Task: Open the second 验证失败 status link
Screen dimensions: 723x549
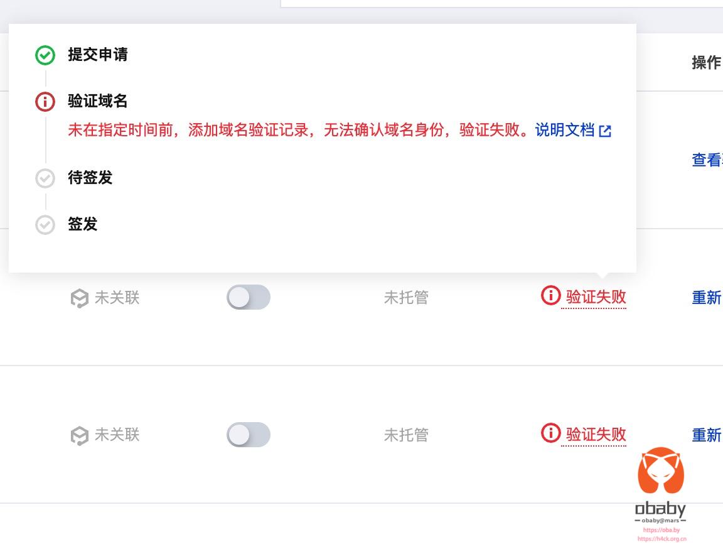Action: [594, 434]
